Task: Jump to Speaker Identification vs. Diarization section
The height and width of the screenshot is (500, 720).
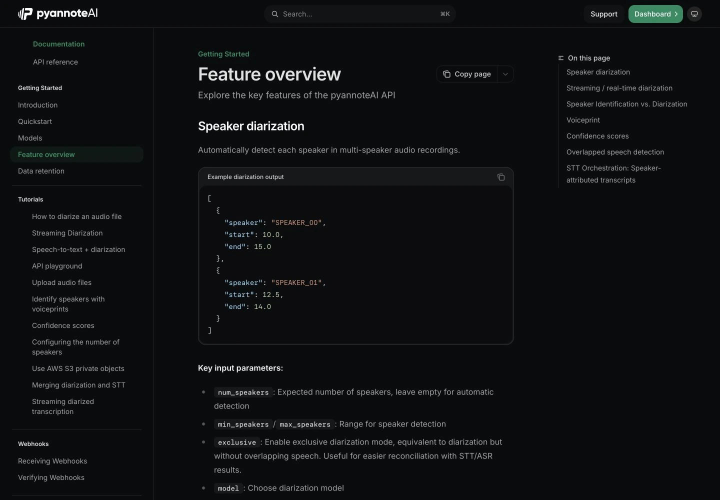Action: (627, 104)
